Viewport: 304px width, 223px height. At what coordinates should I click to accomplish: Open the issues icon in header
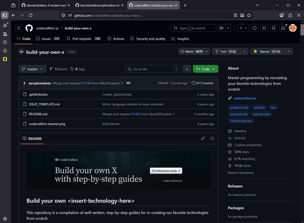click(x=255, y=28)
